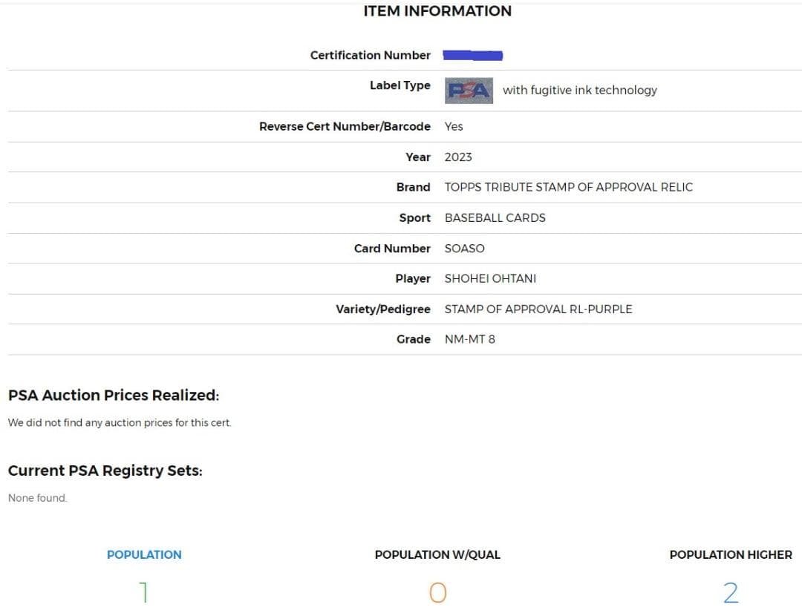Click the 'with fugitive ink technology' text

[580, 91]
